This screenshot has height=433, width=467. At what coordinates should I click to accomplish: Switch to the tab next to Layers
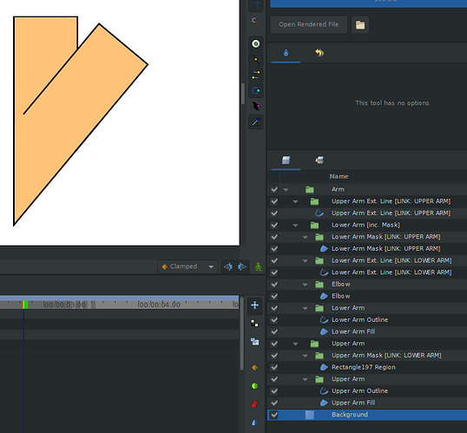click(x=319, y=161)
